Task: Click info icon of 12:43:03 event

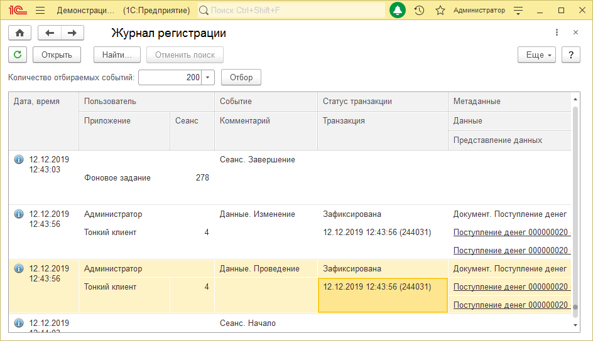Action: (x=19, y=160)
